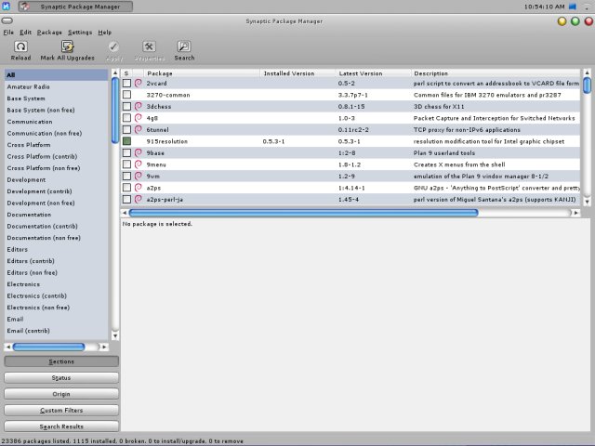Click Debian swirl icon beside 9wm
Viewport: 595px width, 446px height.
point(139,176)
